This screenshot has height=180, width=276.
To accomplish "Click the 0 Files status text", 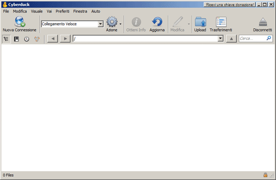I will (x=8, y=175).
